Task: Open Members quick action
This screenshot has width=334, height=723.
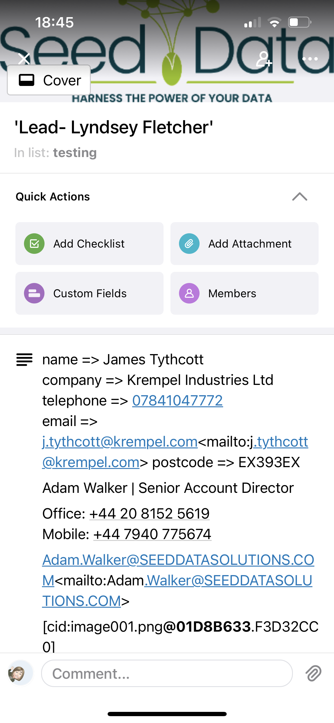Action: click(244, 293)
